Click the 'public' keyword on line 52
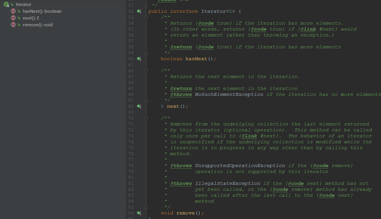381x219 pixels. coord(158,11)
